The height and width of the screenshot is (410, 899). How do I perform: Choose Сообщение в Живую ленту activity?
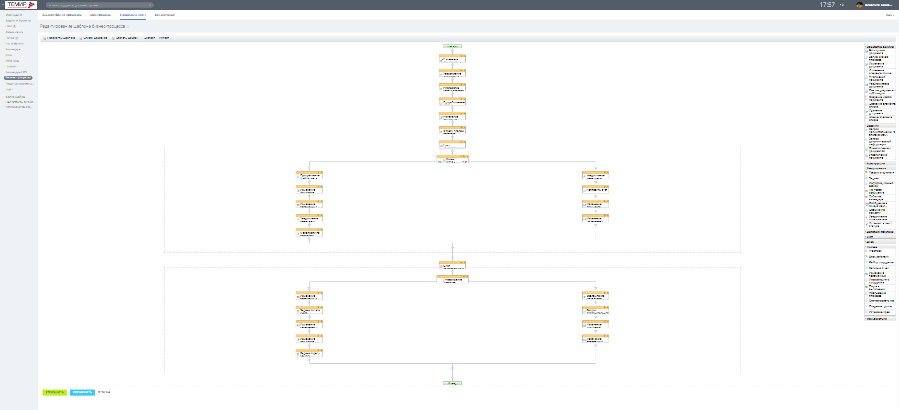[879, 205]
